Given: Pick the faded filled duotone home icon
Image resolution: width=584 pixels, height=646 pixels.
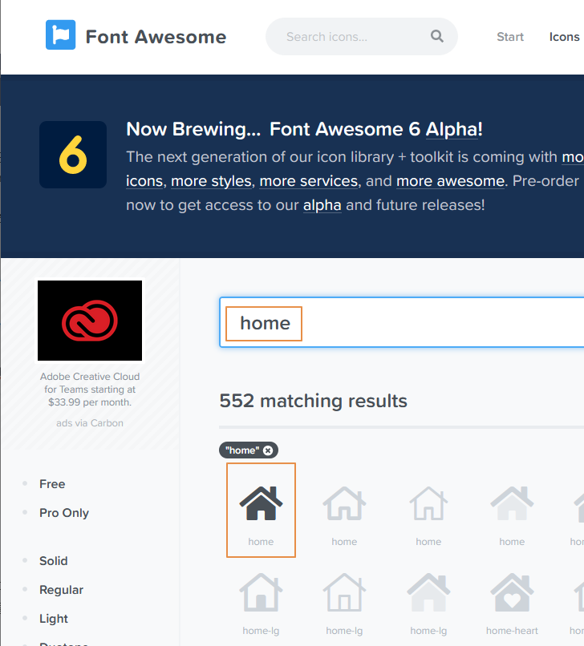Looking at the screenshot, I should tap(512, 503).
